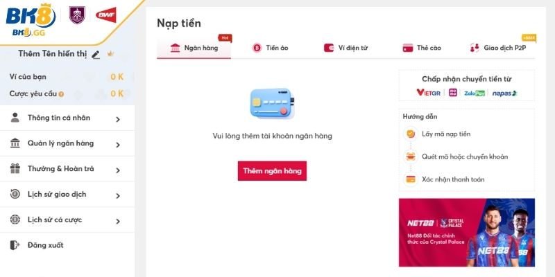This screenshot has width=555, height=277.
Task: Expand the Quản lý ngân hàng chevron
Action: click(x=118, y=145)
